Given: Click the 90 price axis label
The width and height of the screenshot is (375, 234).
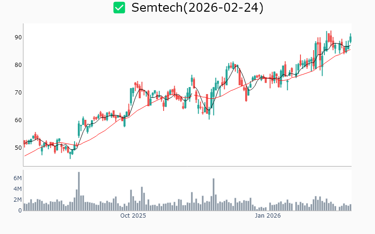Looking at the screenshot, I should click(x=18, y=37).
